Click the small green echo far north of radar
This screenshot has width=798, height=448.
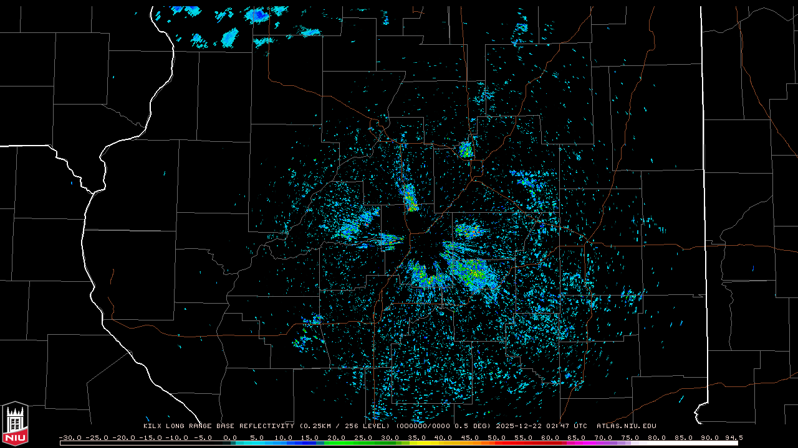(x=466, y=149)
